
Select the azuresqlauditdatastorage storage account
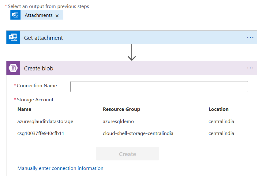coord(45,122)
